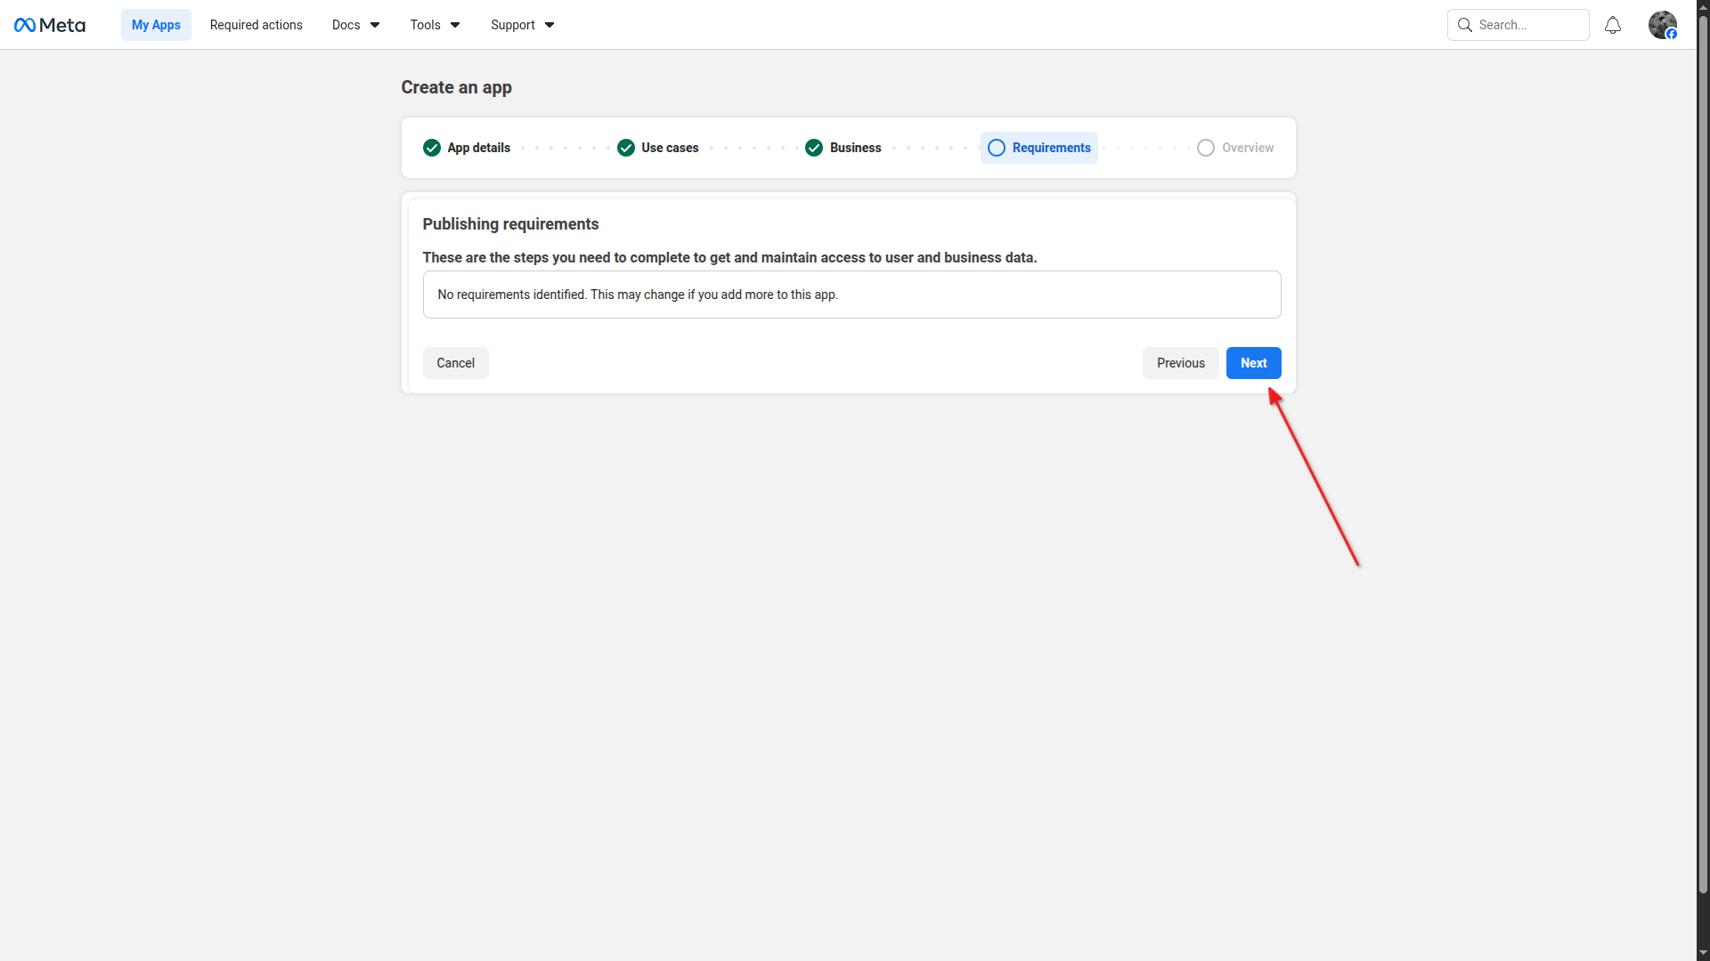
Task: Expand the Docs dropdown menu
Action: (355, 25)
